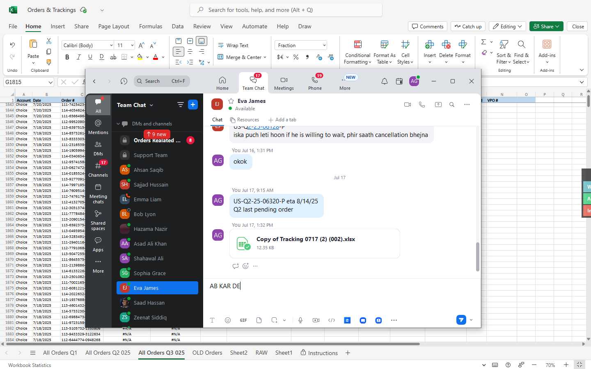Open the Channels sidebar item
Viewport: 591px width, 369px height.
(98, 169)
